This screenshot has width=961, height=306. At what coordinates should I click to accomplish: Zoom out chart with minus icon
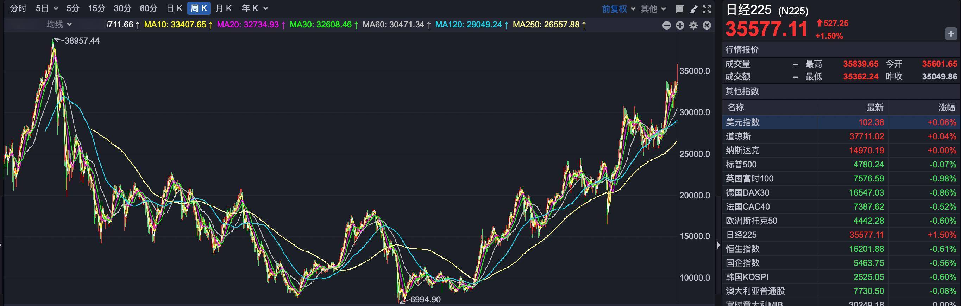pos(667,25)
